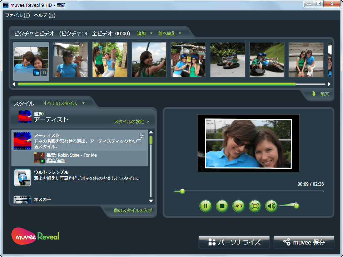Mute the preview volume speaker
The image size is (343, 257).
coord(271,206)
